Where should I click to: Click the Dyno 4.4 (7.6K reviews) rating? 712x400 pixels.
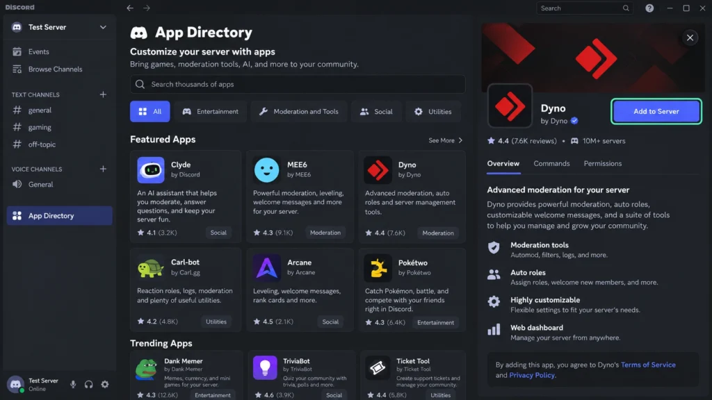(521, 141)
